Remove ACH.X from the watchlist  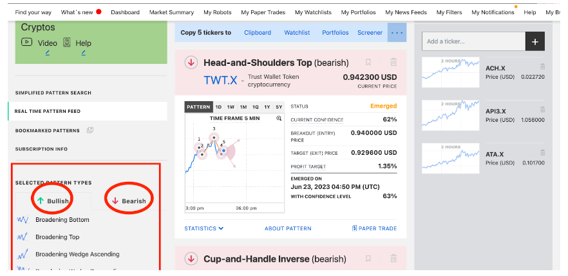(542, 66)
